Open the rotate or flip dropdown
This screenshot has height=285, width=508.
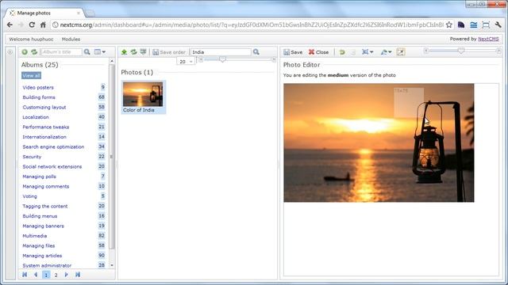click(386, 52)
